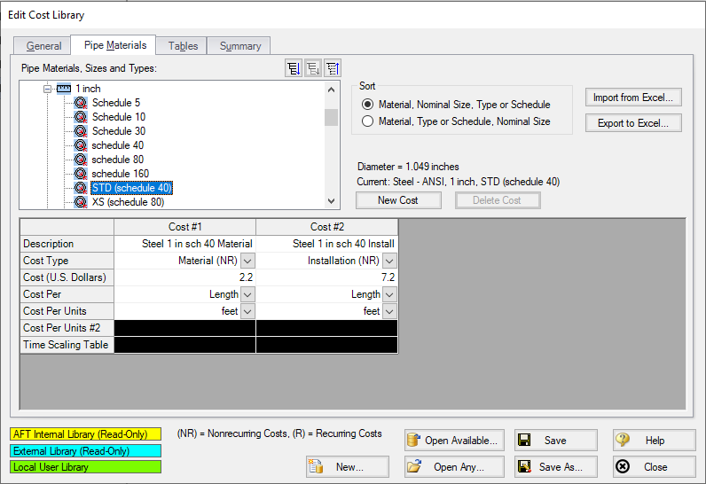706x484 pixels.
Task: Click Cost #2 description cell
Action: [x=326, y=244]
